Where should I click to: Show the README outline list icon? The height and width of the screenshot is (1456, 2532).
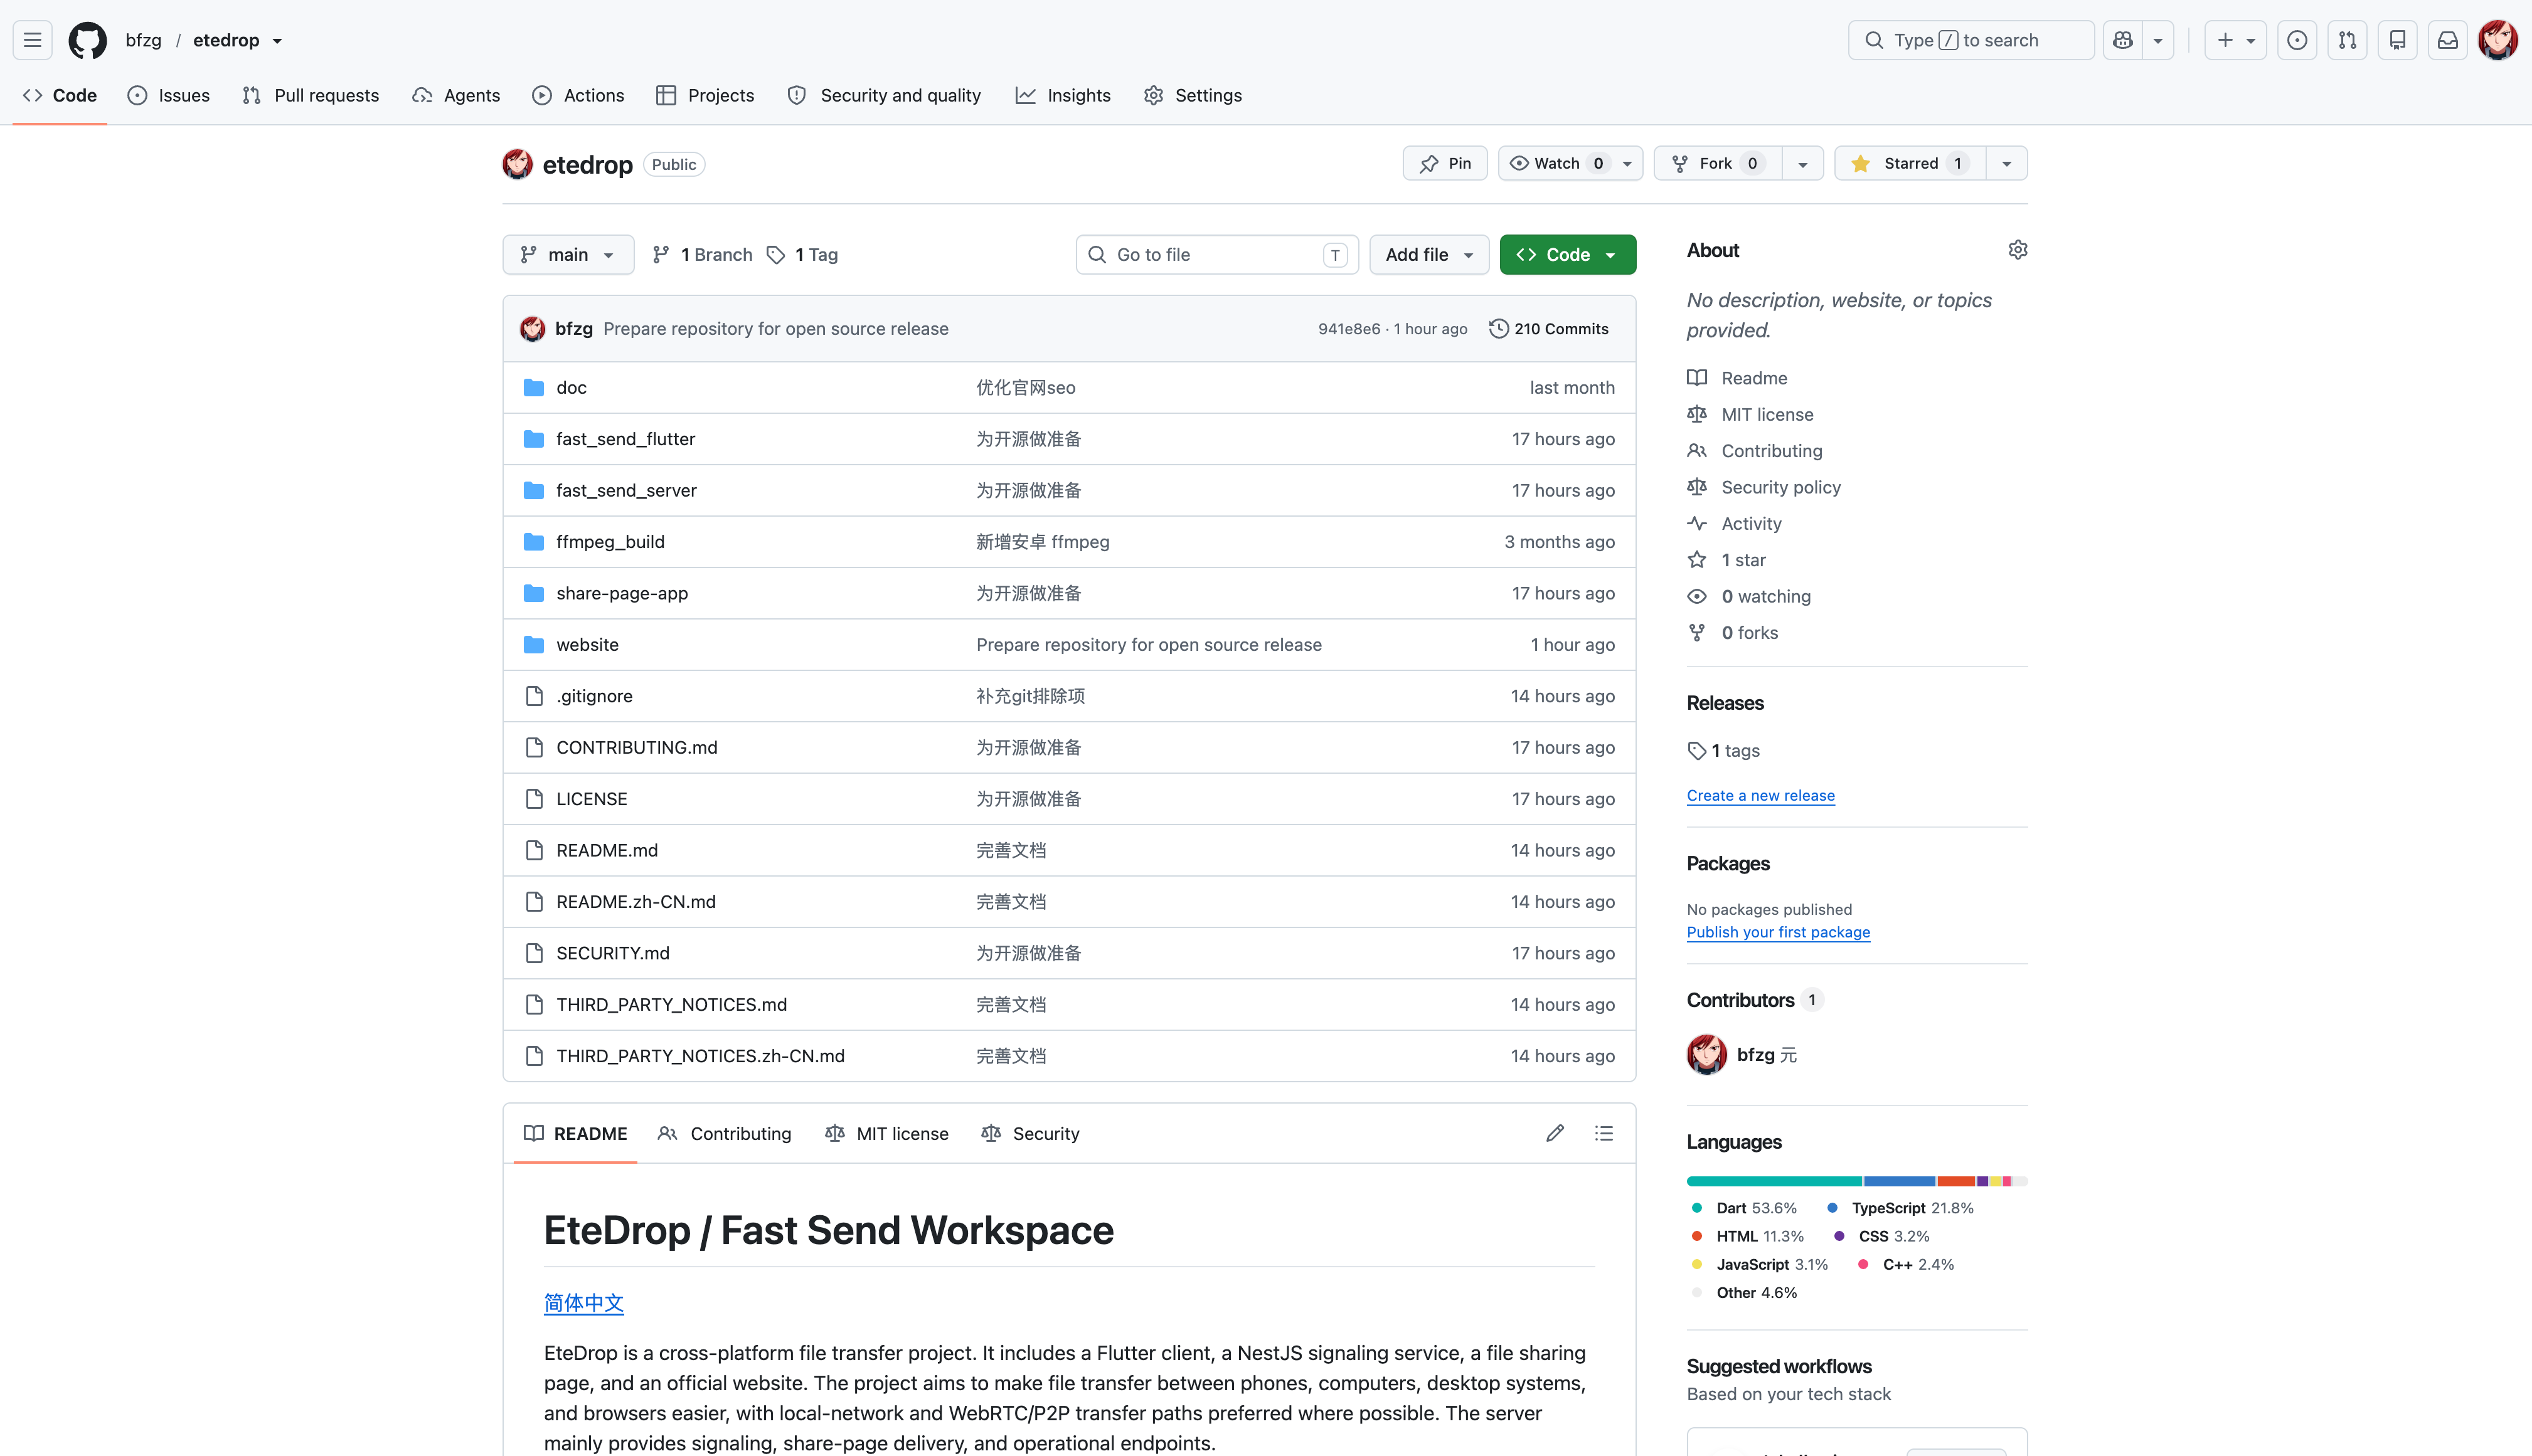pos(1604,1133)
